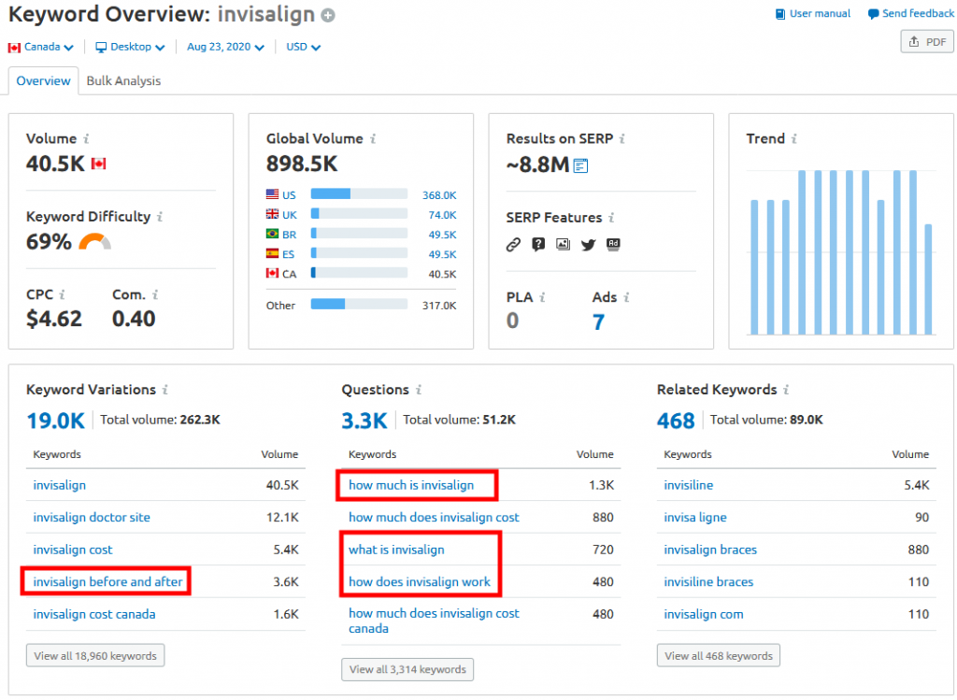Image resolution: width=957 pixels, height=700 pixels.
Task: Click the lowest last bar in Trend chart
Action: click(x=928, y=279)
